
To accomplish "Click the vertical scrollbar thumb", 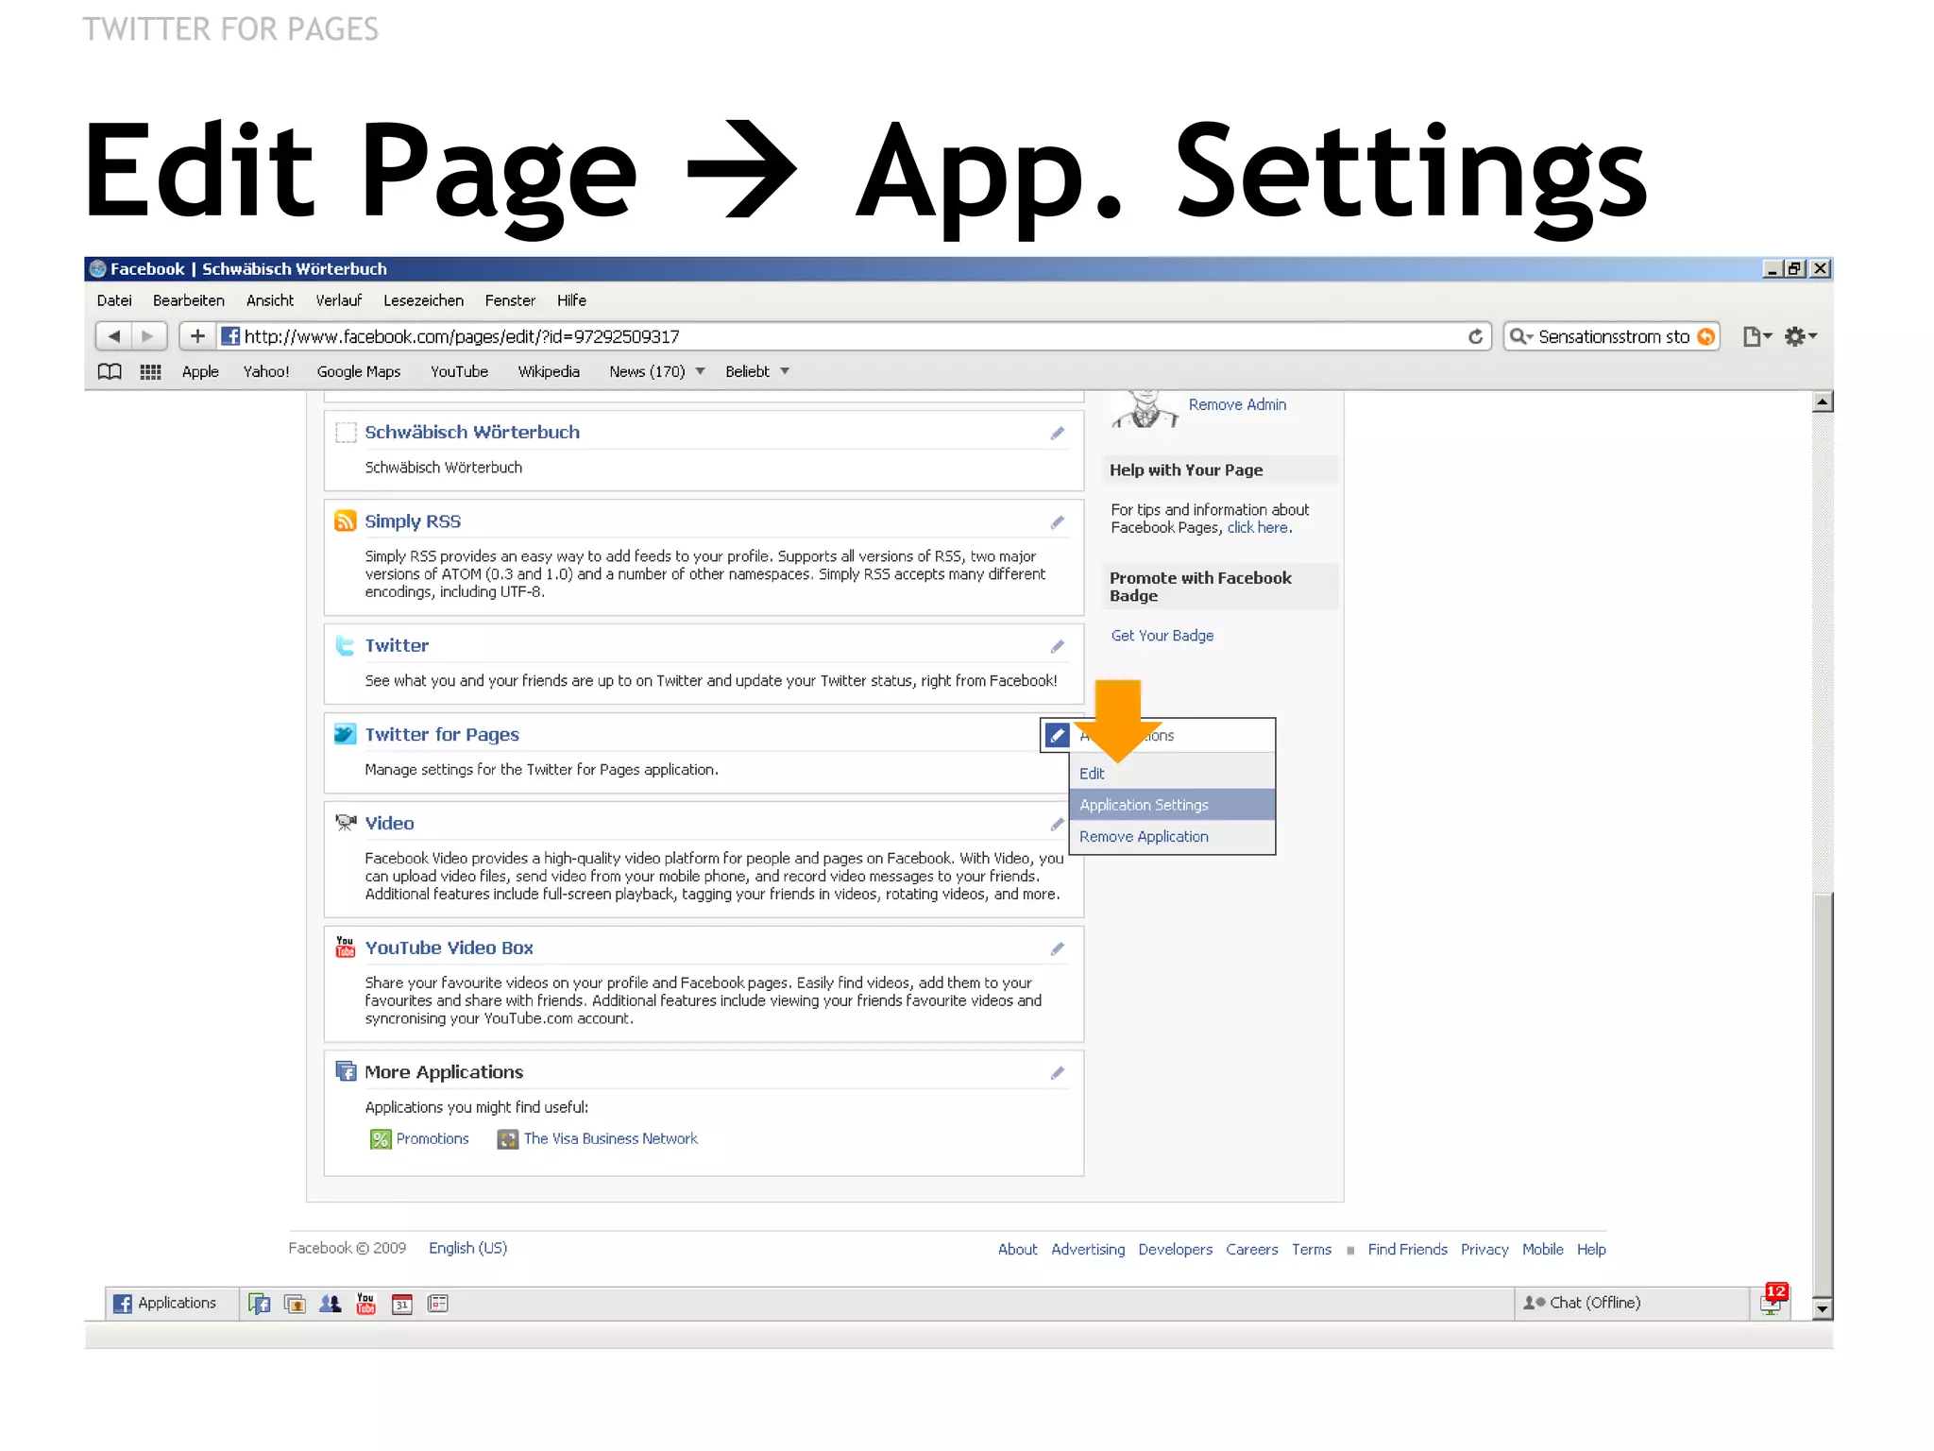I will [1823, 1094].
